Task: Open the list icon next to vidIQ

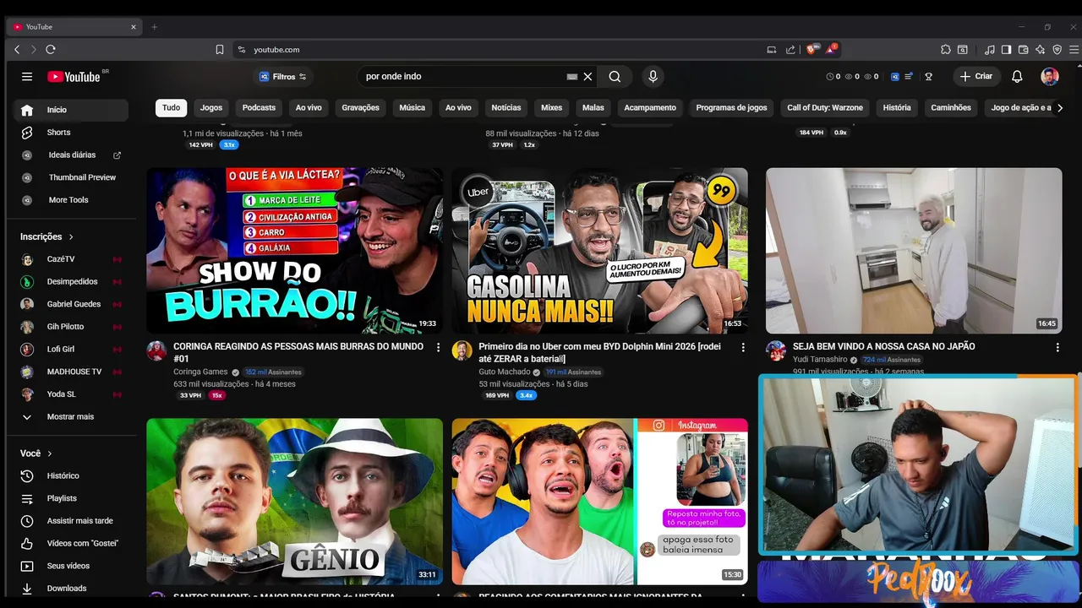Action: pyautogui.click(x=909, y=76)
